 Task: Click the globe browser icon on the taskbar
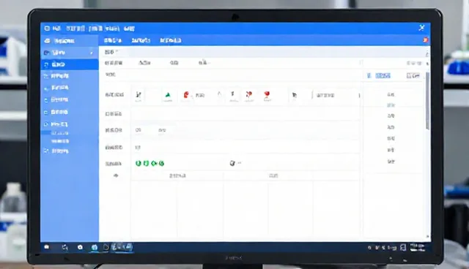coord(95,247)
